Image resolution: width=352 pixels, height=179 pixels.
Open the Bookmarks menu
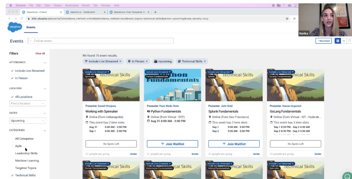pyautogui.click(x=71, y=6)
